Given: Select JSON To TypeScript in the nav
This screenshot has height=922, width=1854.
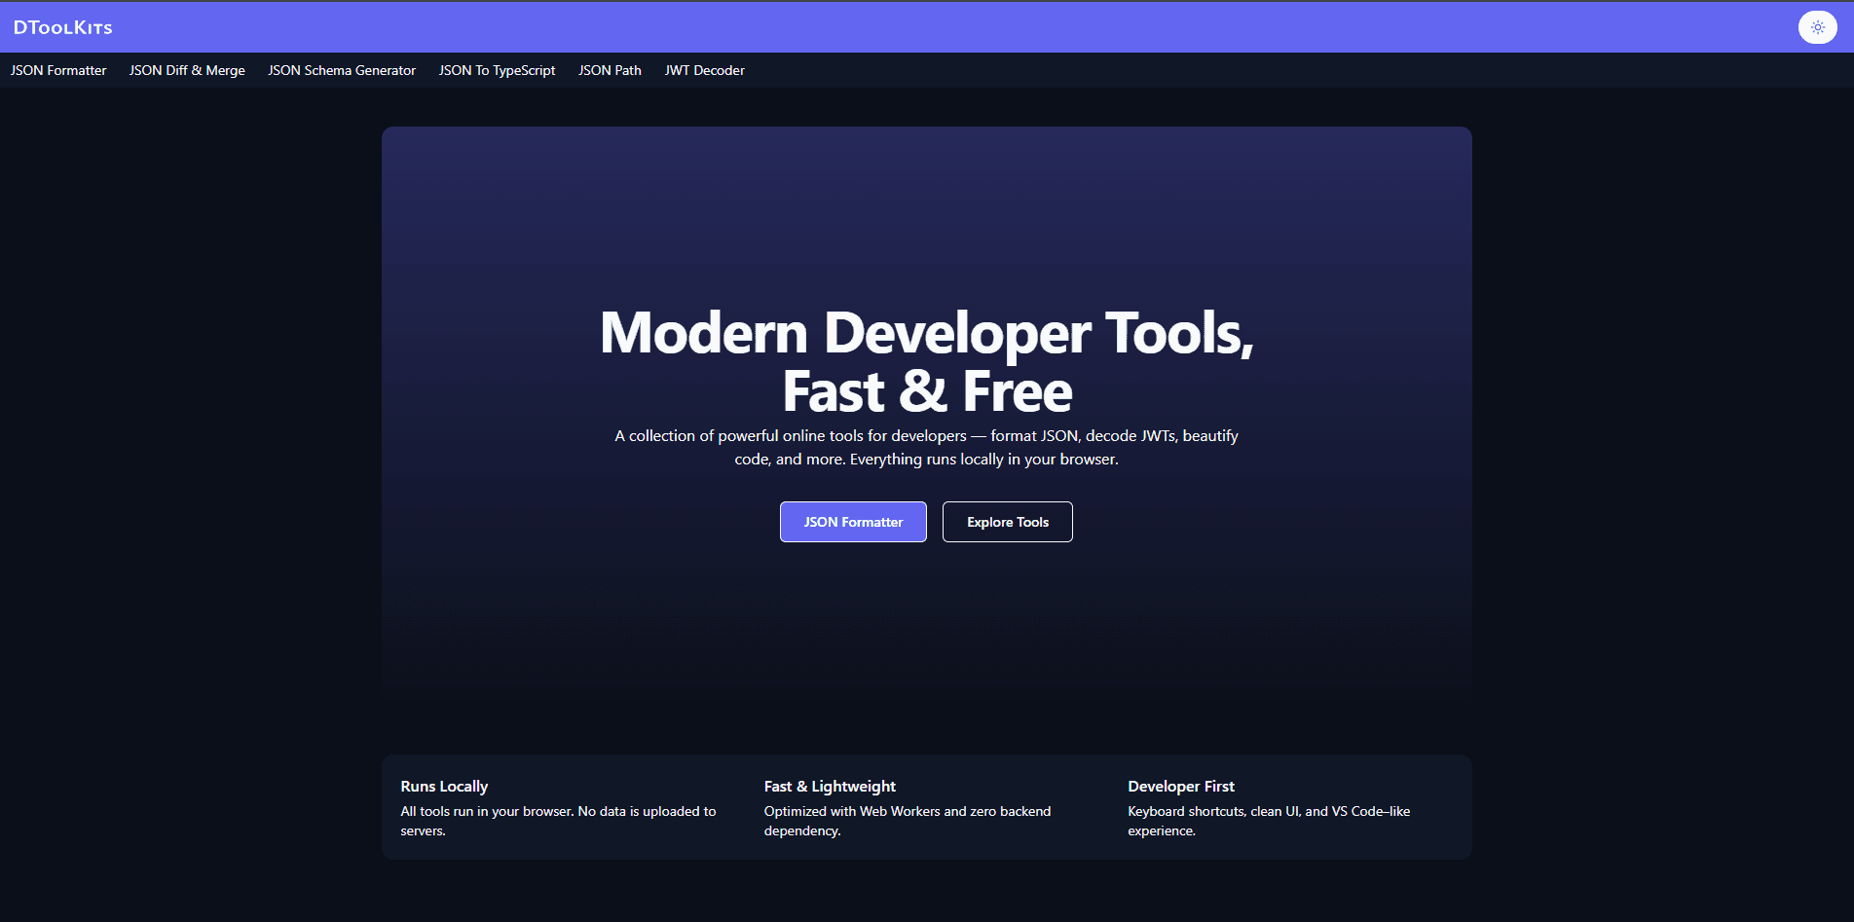Looking at the screenshot, I should pyautogui.click(x=497, y=70).
